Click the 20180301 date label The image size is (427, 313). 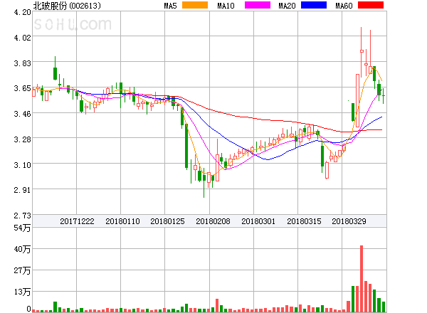(258, 221)
